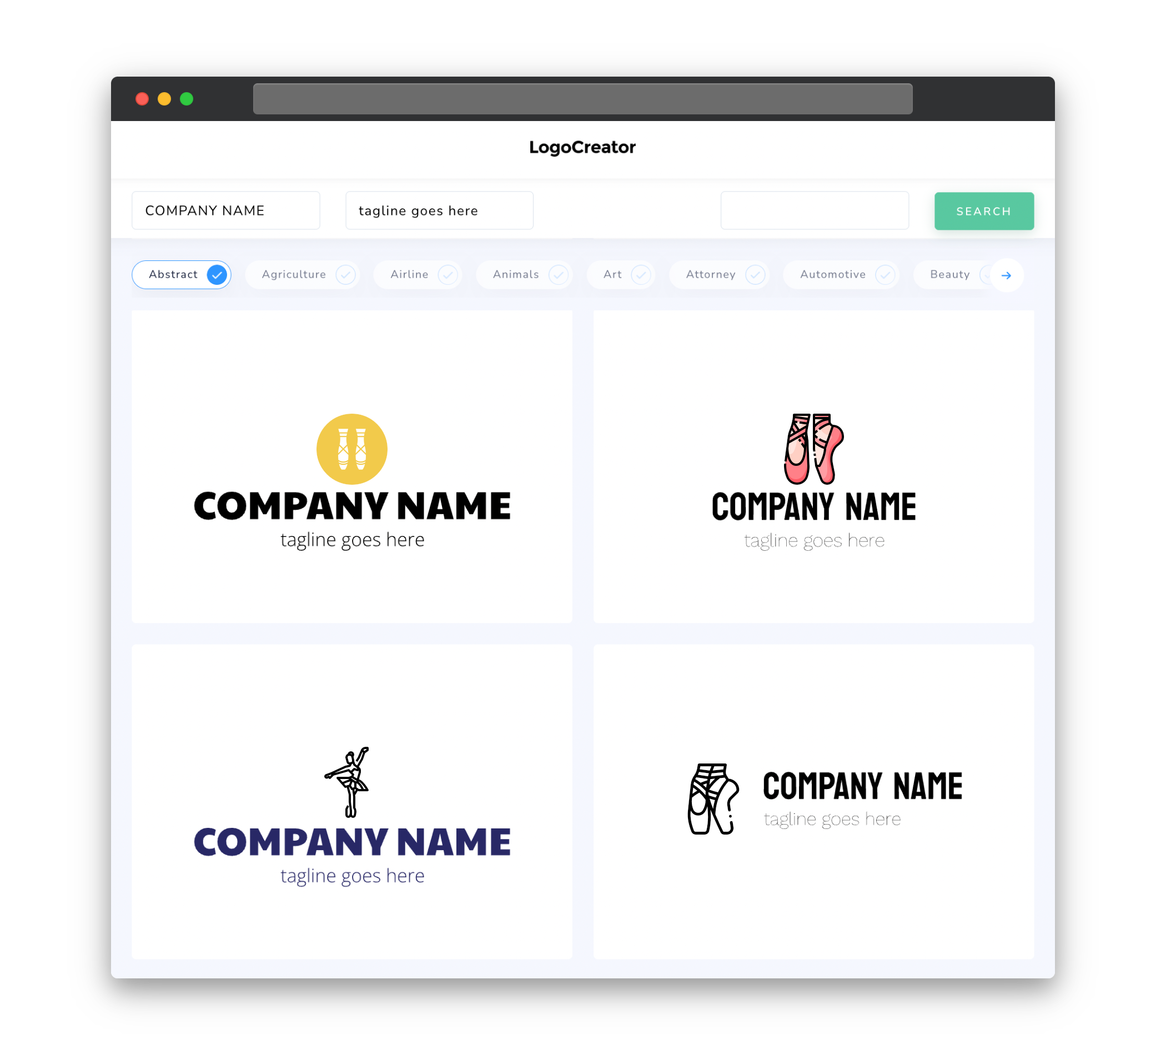
Task: Click the Beauty category filter
Action: click(x=949, y=274)
